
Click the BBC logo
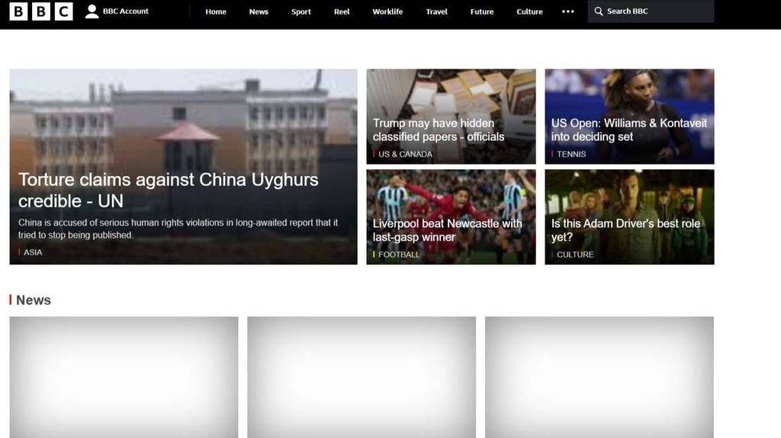(41, 11)
